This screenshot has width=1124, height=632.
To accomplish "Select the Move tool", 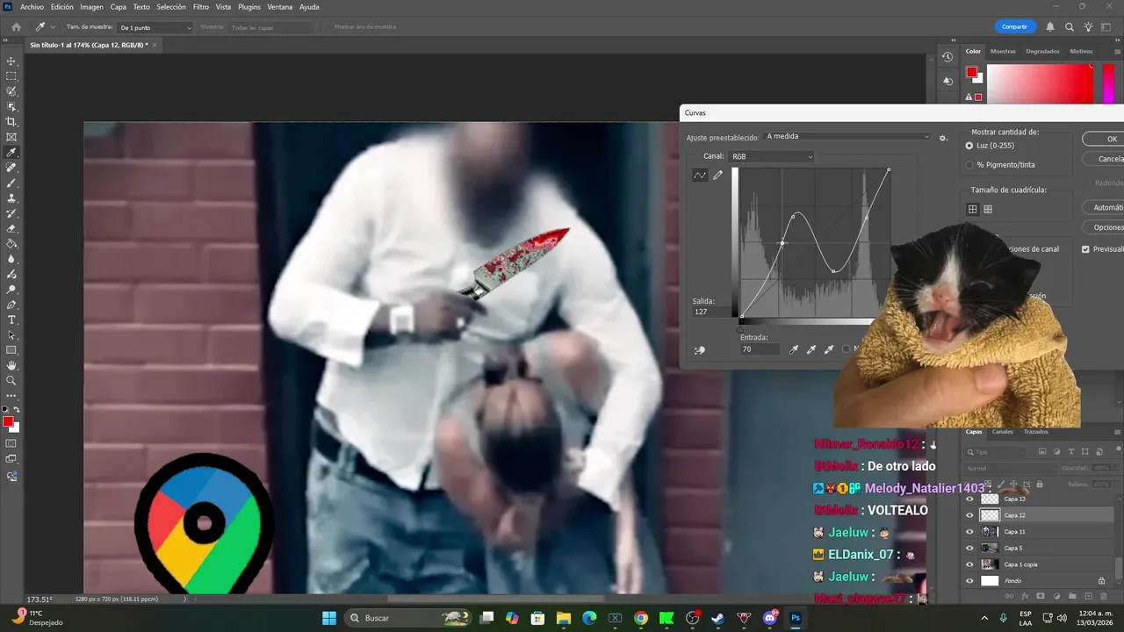I will point(11,61).
